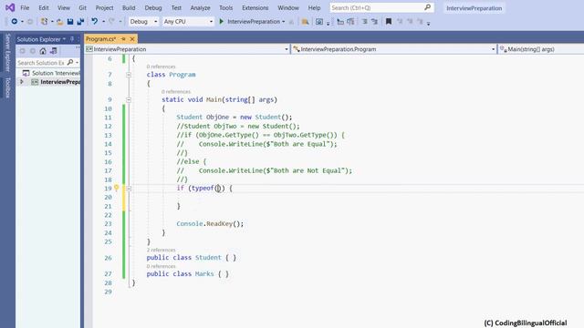Click the Solution Explorer Home icon
The height and width of the screenshot is (328, 584).
(43, 51)
